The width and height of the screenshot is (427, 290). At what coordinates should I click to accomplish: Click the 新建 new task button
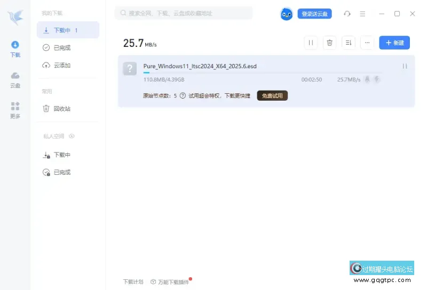click(x=394, y=43)
